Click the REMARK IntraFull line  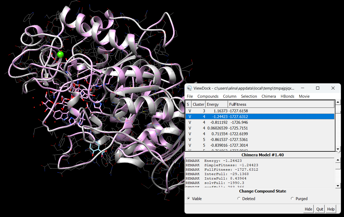click(216, 178)
